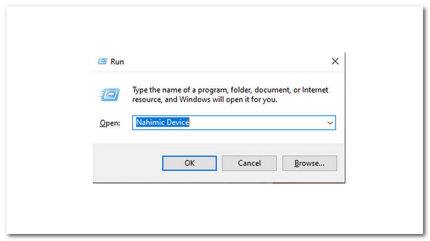This screenshot has height=241, width=430.
Task: Click the Open text field containing Nahimic Device
Action: 234,123
